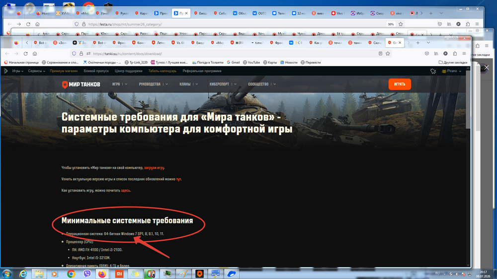Expand СООБЩЕСТВО menu chevron
The width and height of the screenshot is (497, 279).
(274, 84)
